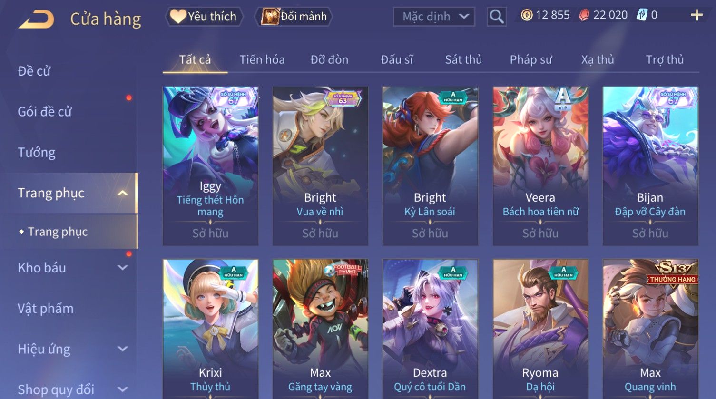Click the gold coin currency icon

[x=527, y=16]
